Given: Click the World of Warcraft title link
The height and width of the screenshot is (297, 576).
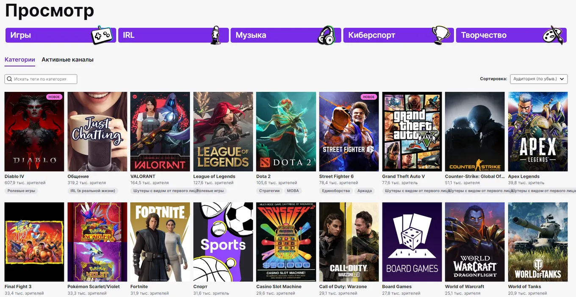Looking at the screenshot, I should (465, 287).
